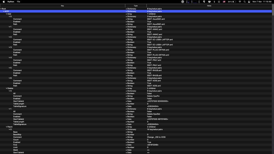Click the coffee cup icon in menu bar
This screenshot has height=154, width=274.
209,2
